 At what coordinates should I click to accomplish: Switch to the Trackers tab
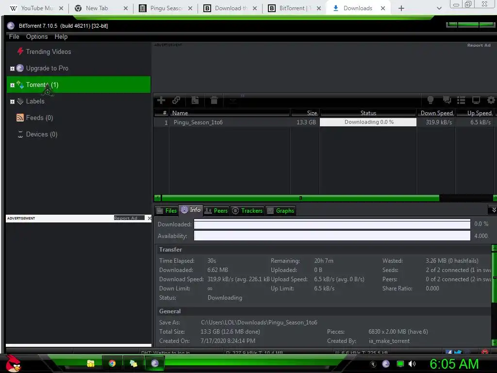(247, 211)
